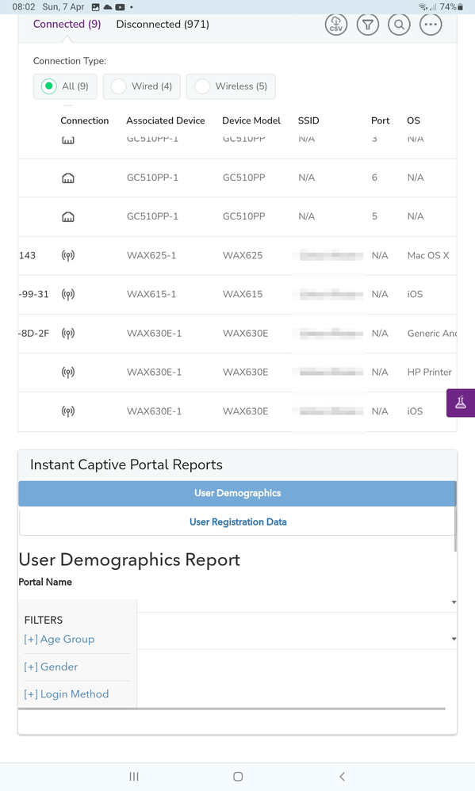Image resolution: width=475 pixels, height=791 pixels.
Task: Click the WAX615-1 associated device cell
Action: click(151, 294)
